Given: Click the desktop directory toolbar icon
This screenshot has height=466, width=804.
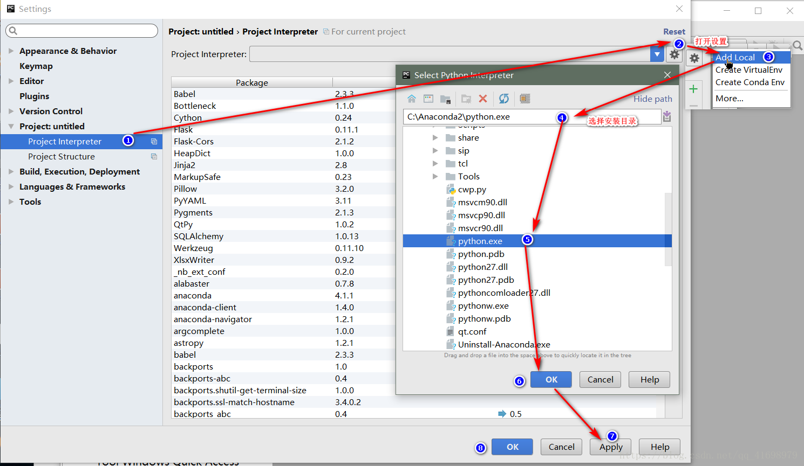Looking at the screenshot, I should tap(428, 99).
